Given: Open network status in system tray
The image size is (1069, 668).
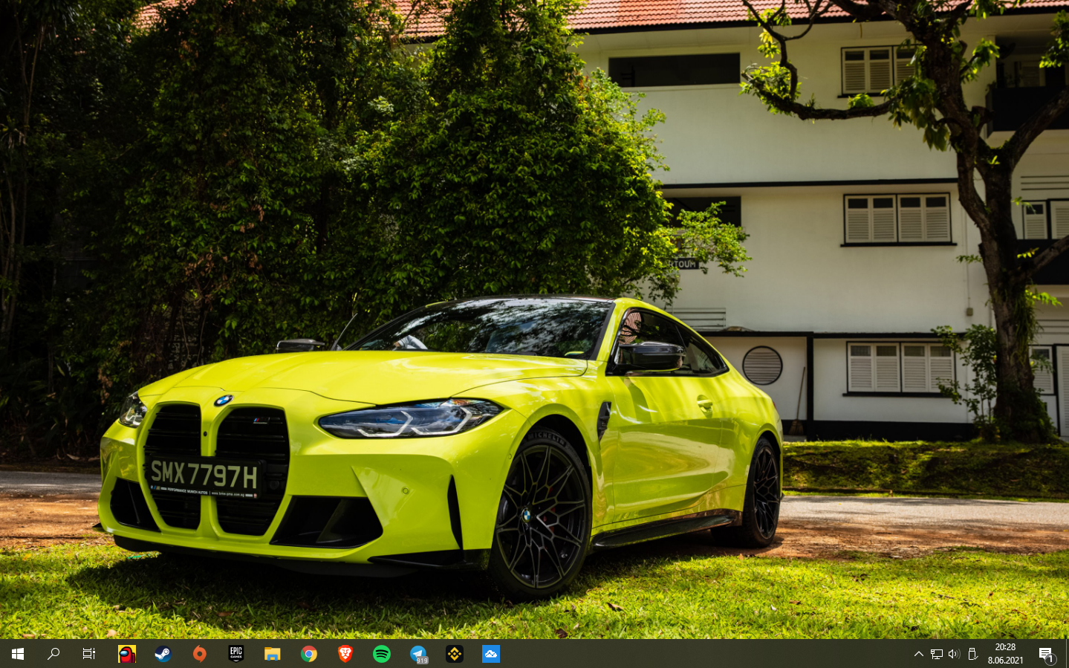Looking at the screenshot, I should (x=936, y=654).
